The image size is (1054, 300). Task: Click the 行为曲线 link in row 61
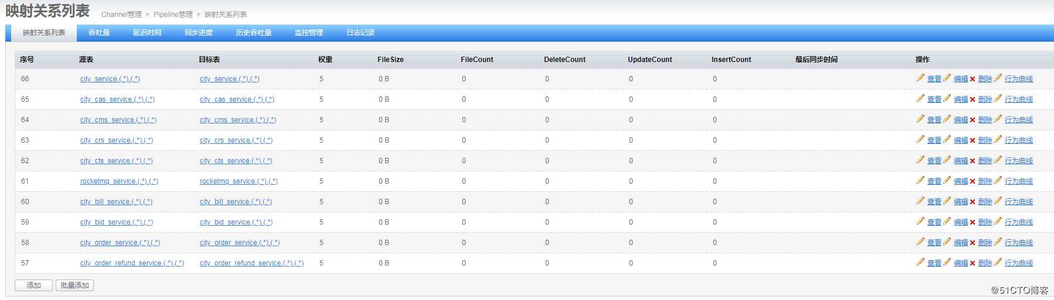point(1019,181)
